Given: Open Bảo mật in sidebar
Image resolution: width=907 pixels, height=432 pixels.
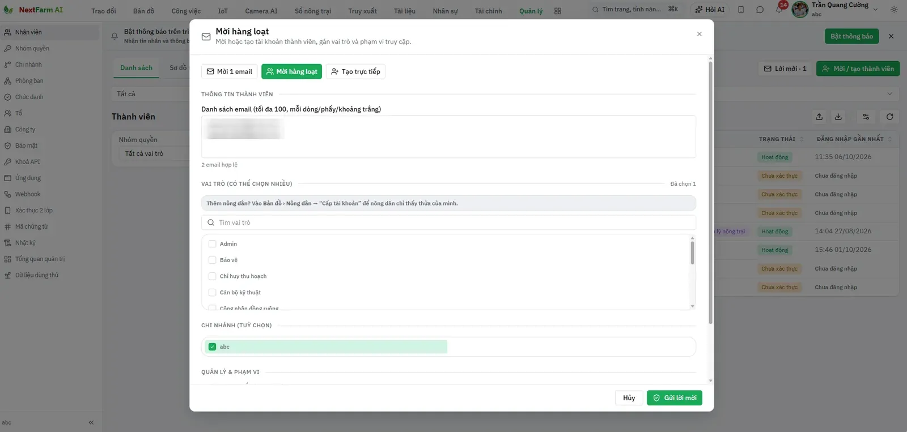Looking at the screenshot, I should pyautogui.click(x=26, y=146).
